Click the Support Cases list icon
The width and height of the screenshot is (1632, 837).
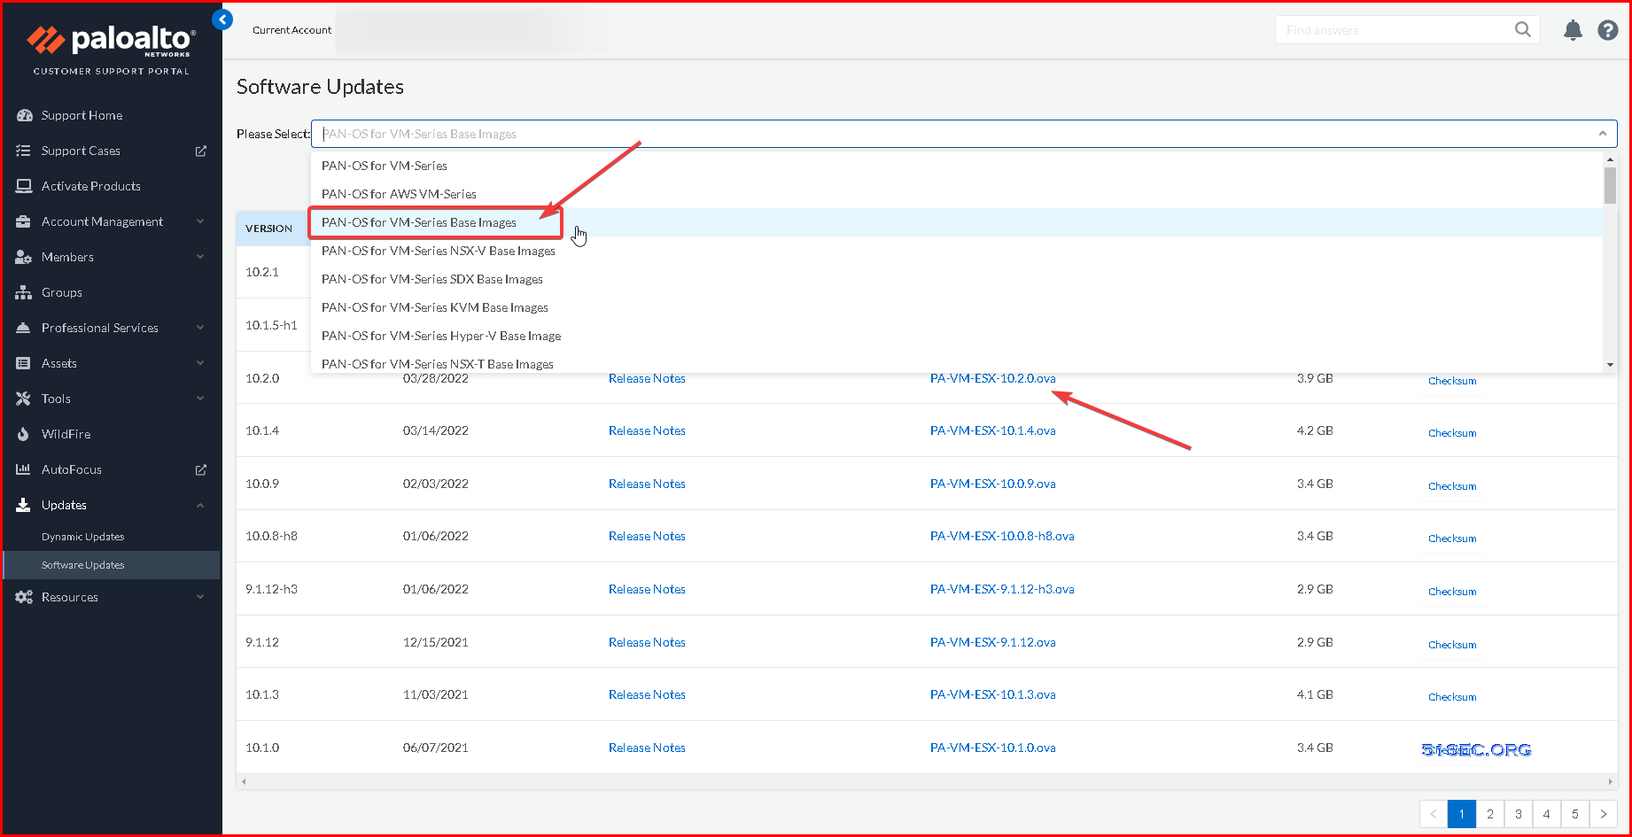[x=24, y=151]
